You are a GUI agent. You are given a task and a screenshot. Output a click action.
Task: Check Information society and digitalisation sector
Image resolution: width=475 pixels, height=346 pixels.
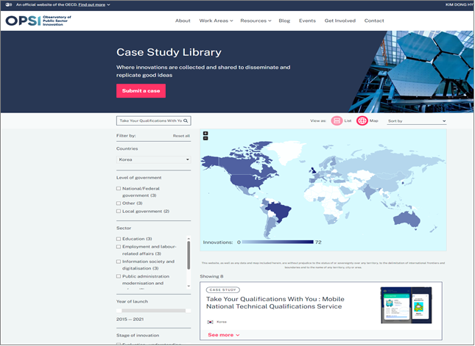pyautogui.click(x=119, y=262)
